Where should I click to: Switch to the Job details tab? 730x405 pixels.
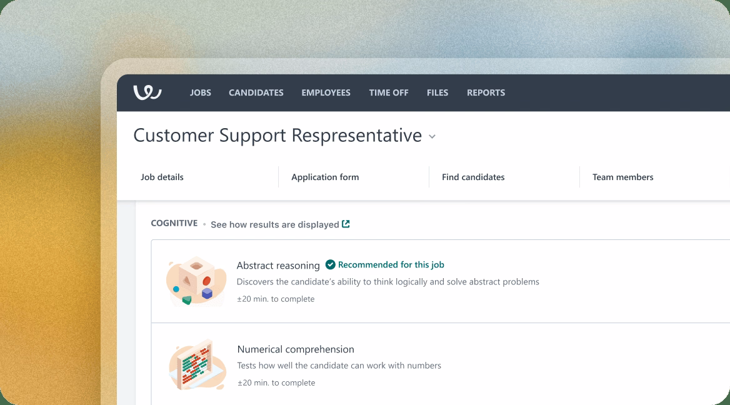[162, 177]
